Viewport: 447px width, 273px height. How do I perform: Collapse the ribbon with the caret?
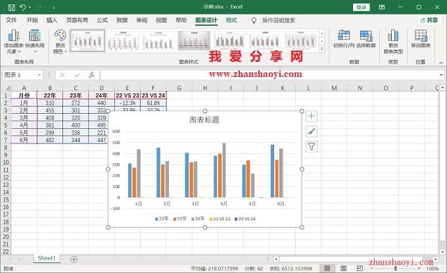pos(441,62)
